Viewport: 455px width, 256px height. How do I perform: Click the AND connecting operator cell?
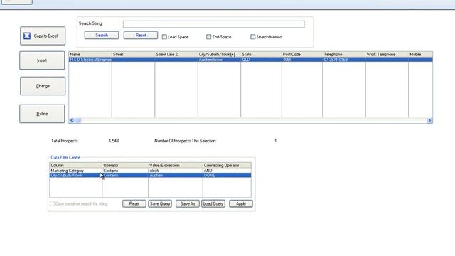tap(227, 171)
